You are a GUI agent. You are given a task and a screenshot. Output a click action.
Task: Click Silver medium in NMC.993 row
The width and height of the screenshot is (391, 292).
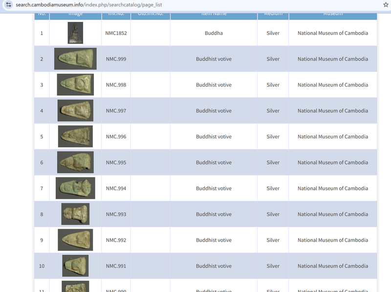tap(273, 214)
